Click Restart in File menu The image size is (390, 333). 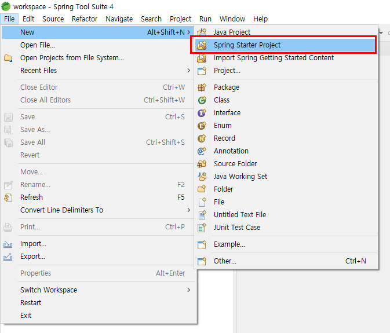(x=97, y=303)
